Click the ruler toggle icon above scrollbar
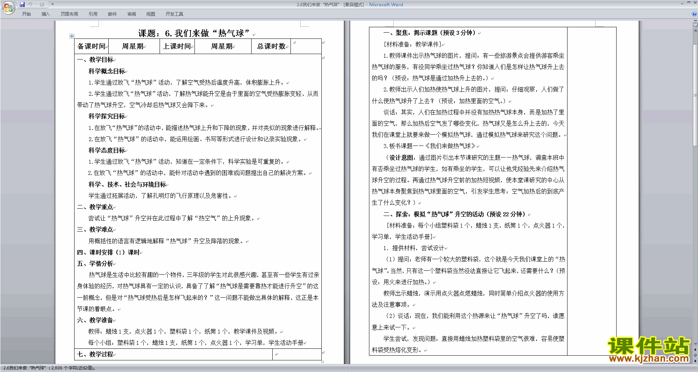This screenshot has width=698, height=372. (x=695, y=25)
